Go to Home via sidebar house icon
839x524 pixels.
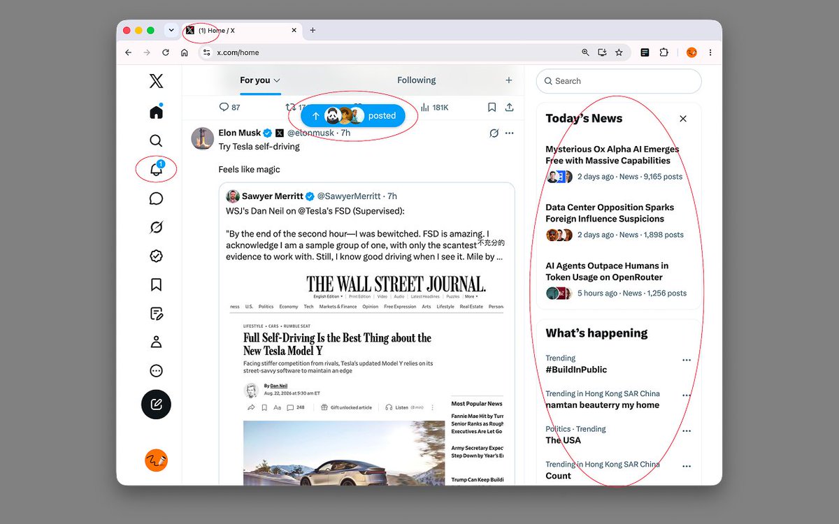coord(156,112)
